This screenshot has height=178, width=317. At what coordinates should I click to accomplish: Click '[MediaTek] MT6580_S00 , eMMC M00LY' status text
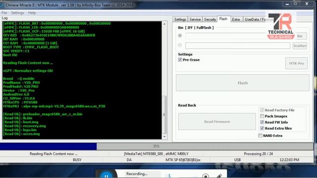(156, 154)
